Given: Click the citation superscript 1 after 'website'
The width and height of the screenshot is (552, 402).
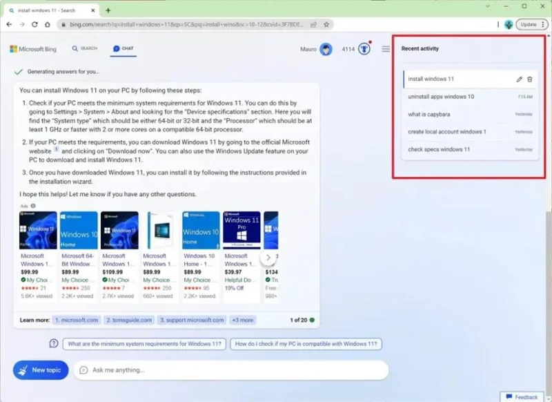Looking at the screenshot, I should point(57,149).
